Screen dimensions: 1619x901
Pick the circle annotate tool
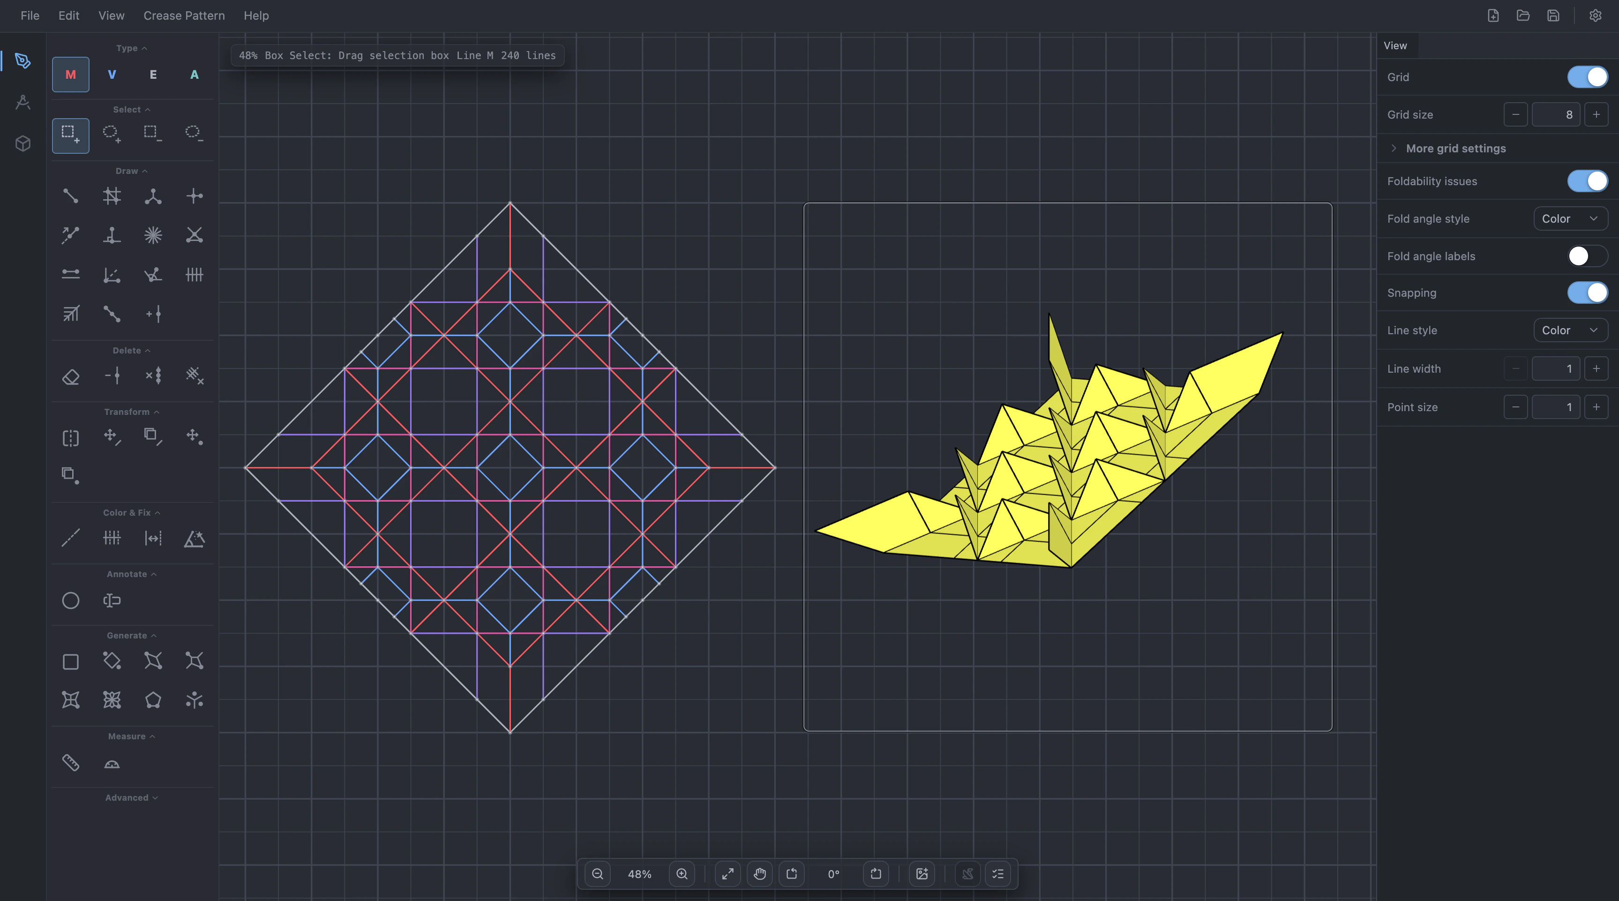pyautogui.click(x=70, y=601)
